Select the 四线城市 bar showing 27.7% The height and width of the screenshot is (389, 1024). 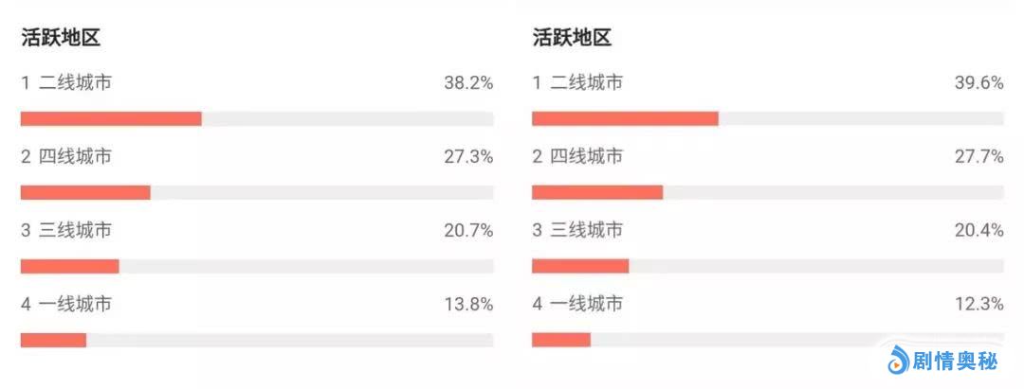(597, 193)
